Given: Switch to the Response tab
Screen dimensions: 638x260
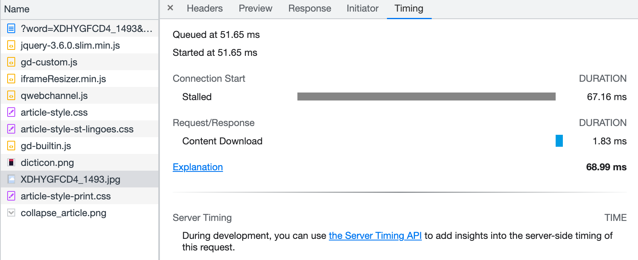Looking at the screenshot, I should pos(310,8).
